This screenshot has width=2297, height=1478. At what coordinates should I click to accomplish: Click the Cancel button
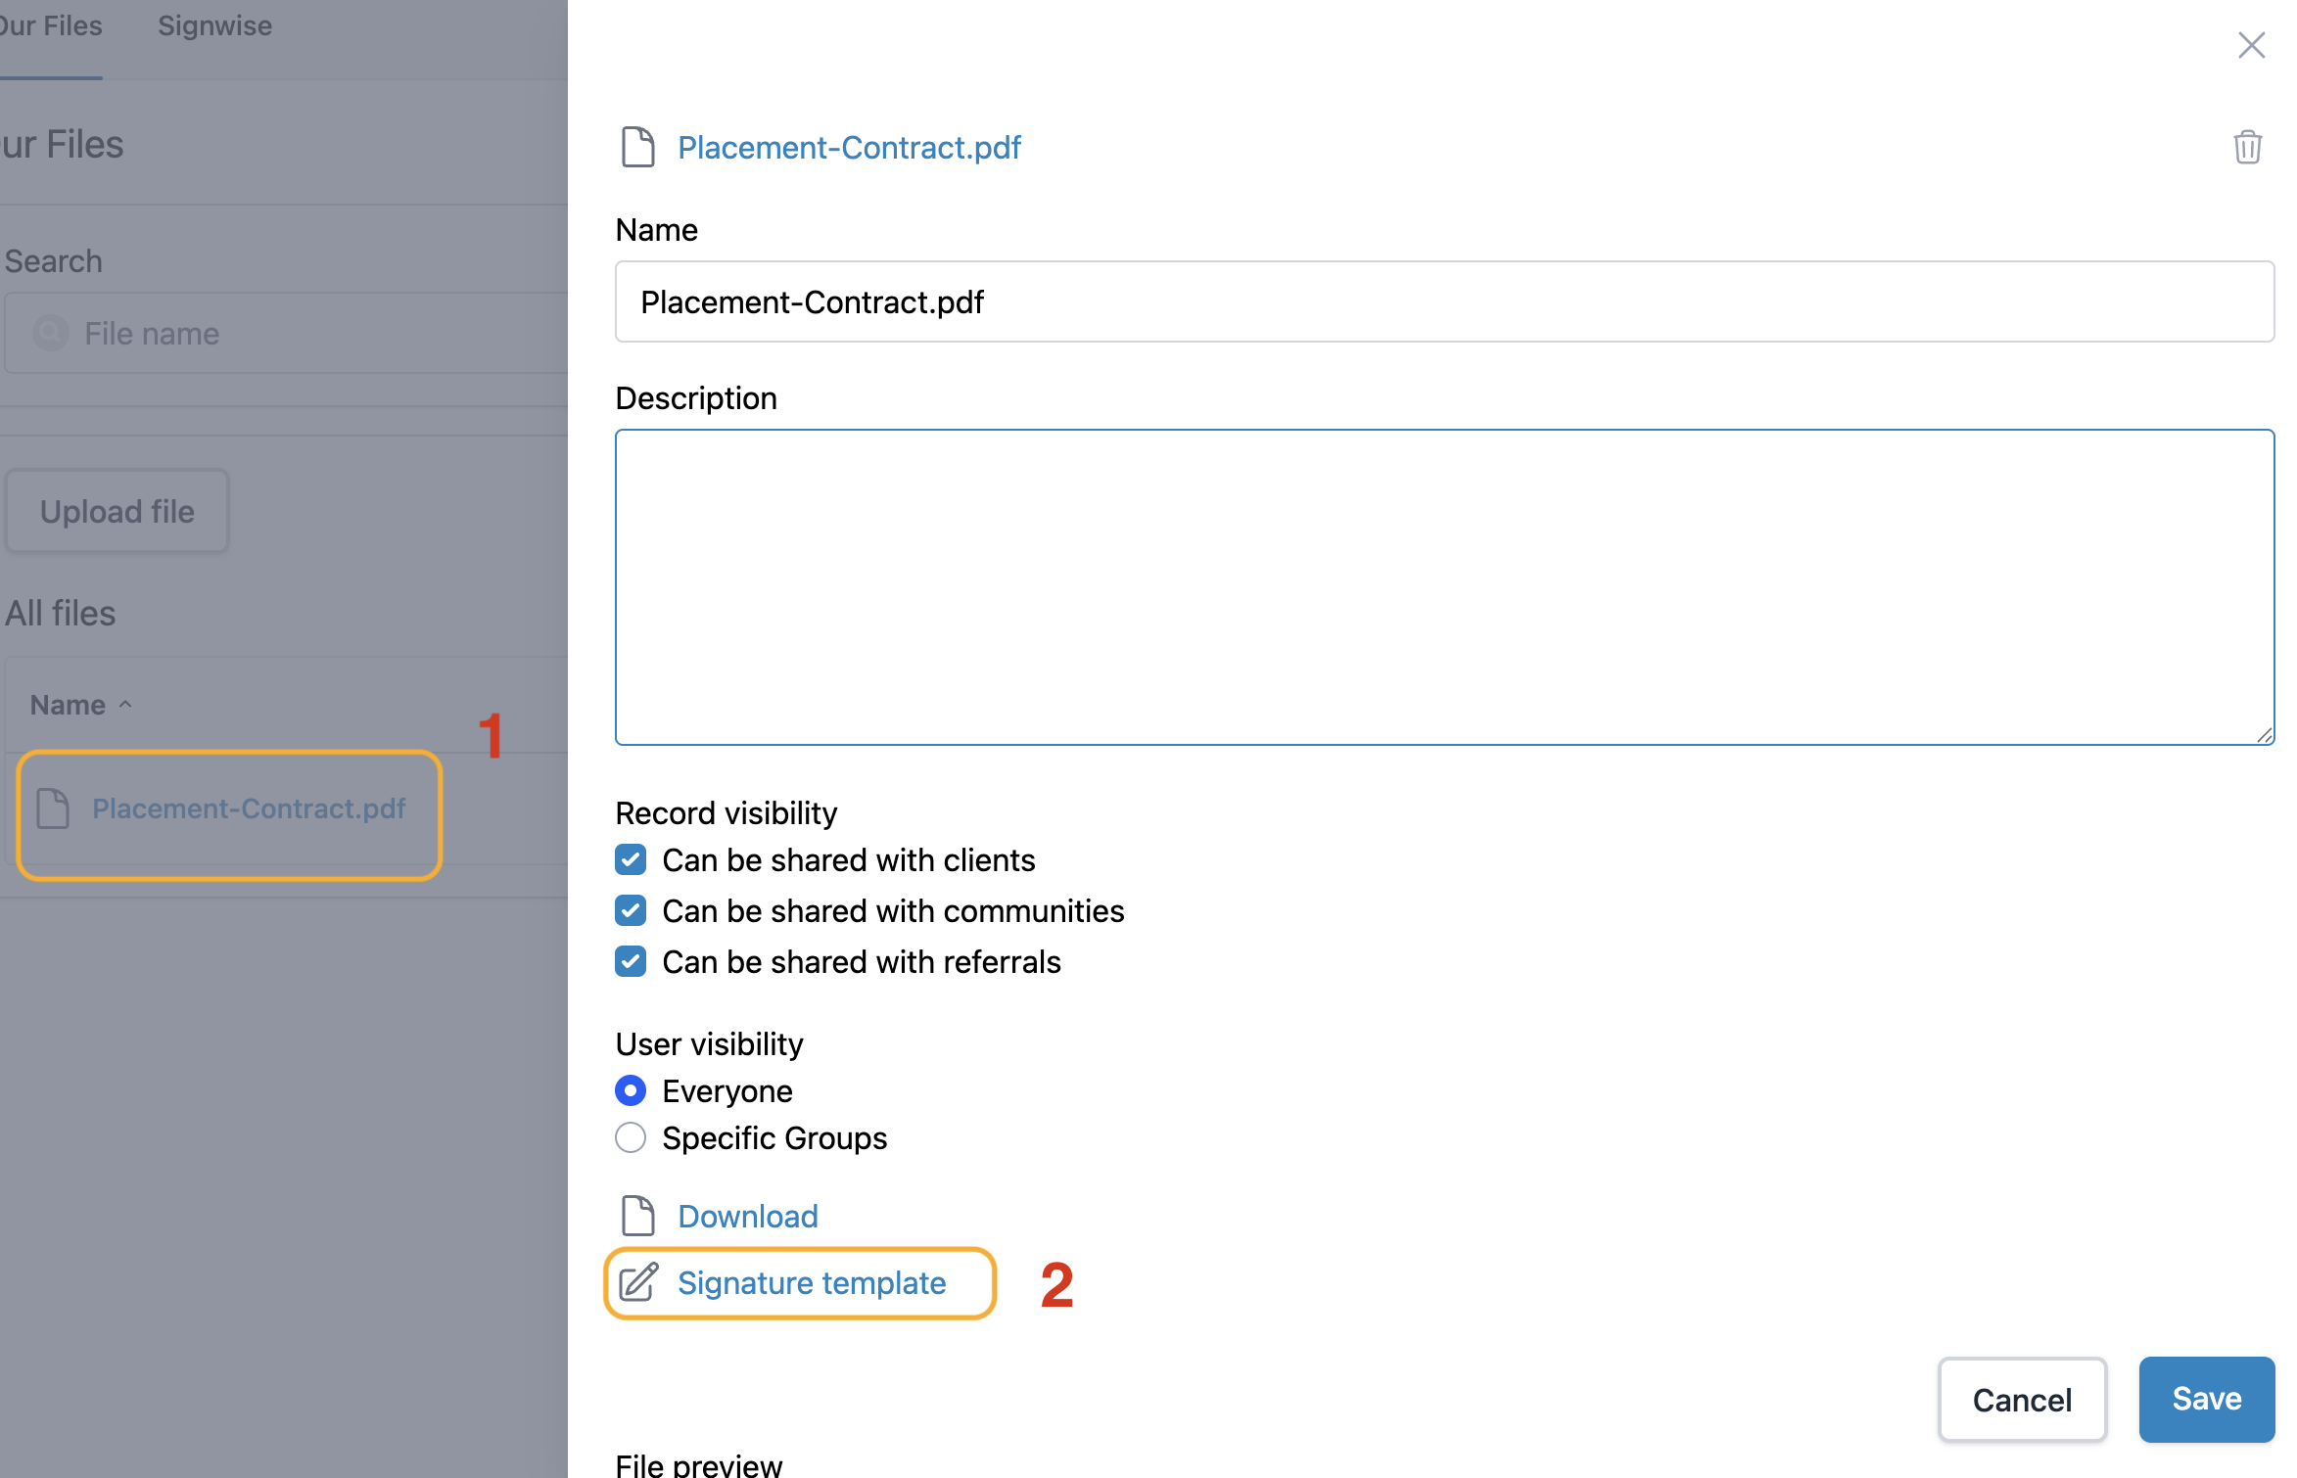pyautogui.click(x=2022, y=1400)
